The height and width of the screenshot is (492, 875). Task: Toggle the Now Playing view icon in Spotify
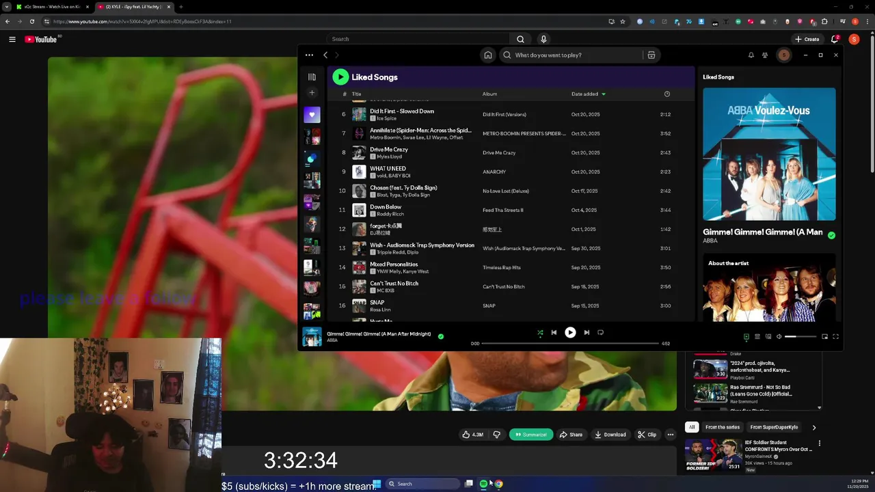[x=746, y=336]
